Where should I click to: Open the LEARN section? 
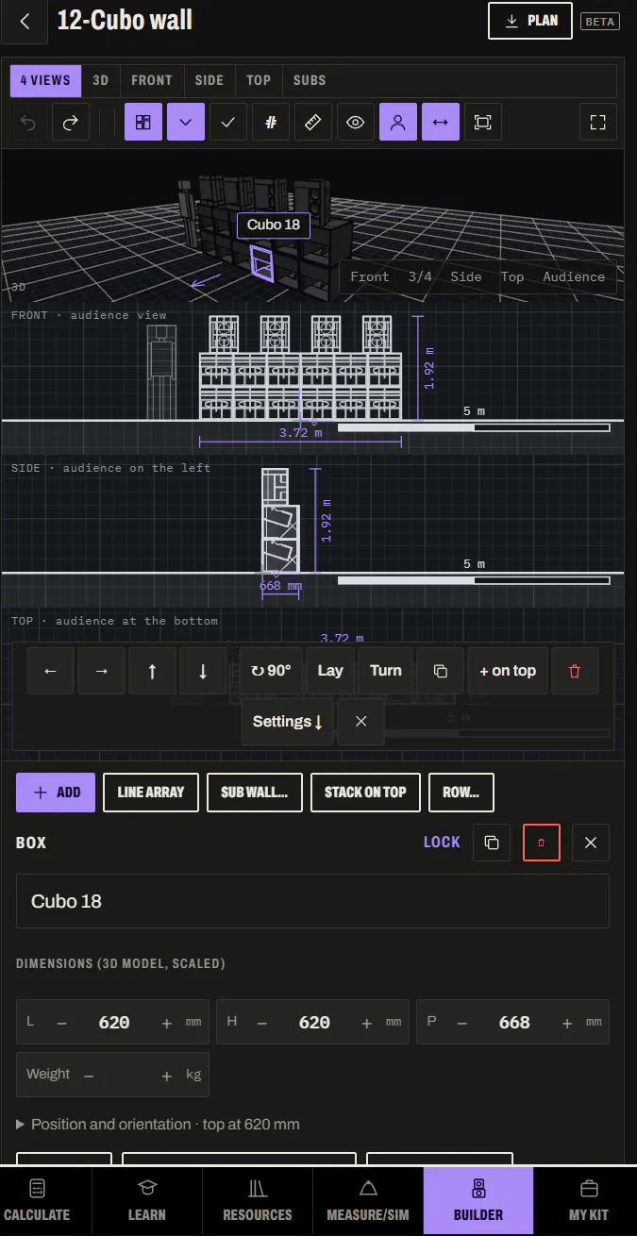[147, 1200]
